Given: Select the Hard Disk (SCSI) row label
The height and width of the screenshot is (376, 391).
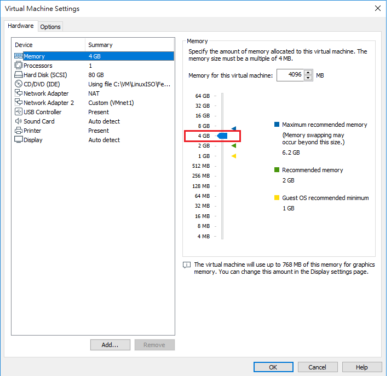Looking at the screenshot, I should click(x=45, y=75).
